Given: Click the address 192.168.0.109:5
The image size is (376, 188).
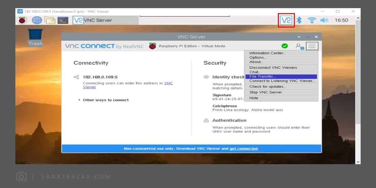Looking at the screenshot, I should coord(100,77).
